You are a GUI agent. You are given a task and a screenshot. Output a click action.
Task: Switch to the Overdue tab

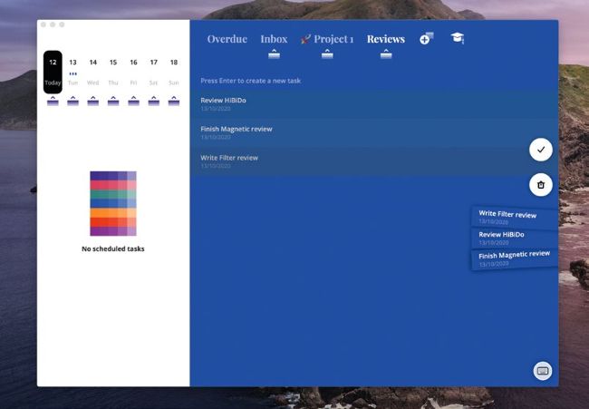coord(227,39)
